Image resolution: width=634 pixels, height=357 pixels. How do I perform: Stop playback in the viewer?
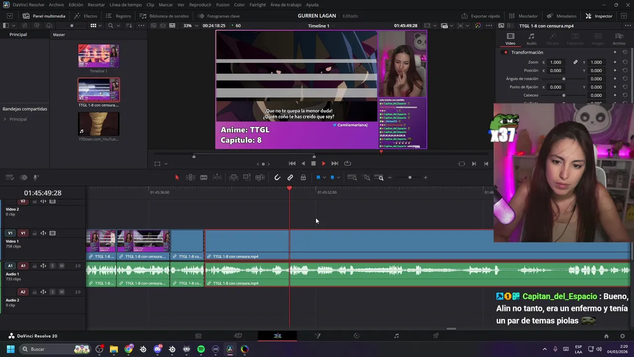[313, 164]
